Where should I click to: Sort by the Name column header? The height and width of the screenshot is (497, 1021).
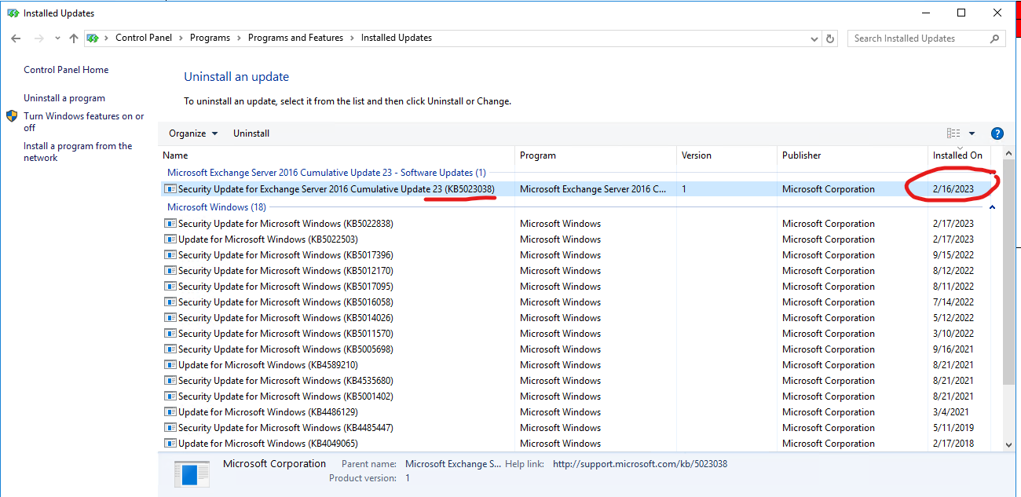tap(337, 155)
